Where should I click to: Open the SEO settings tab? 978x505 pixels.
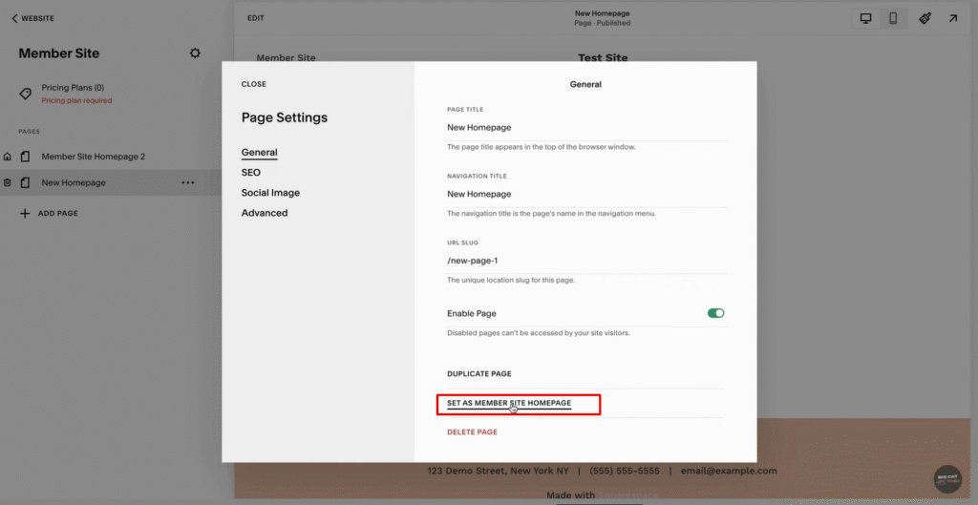[251, 173]
